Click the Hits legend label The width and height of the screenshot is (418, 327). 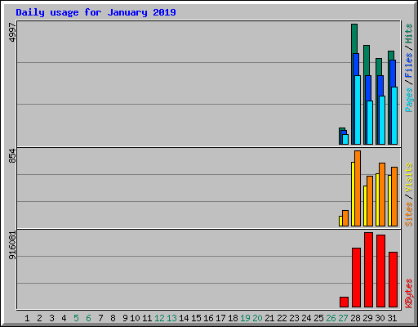tap(409, 34)
